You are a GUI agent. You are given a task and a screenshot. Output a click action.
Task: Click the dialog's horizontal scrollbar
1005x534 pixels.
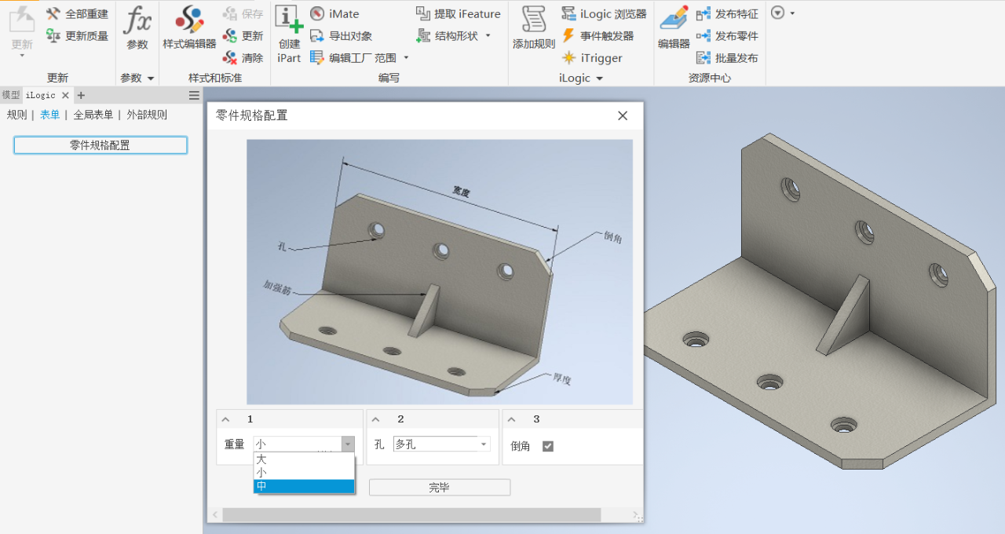[x=411, y=515]
